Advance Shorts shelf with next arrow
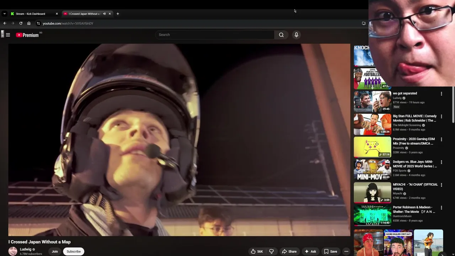The height and width of the screenshot is (256, 455). 442,255
